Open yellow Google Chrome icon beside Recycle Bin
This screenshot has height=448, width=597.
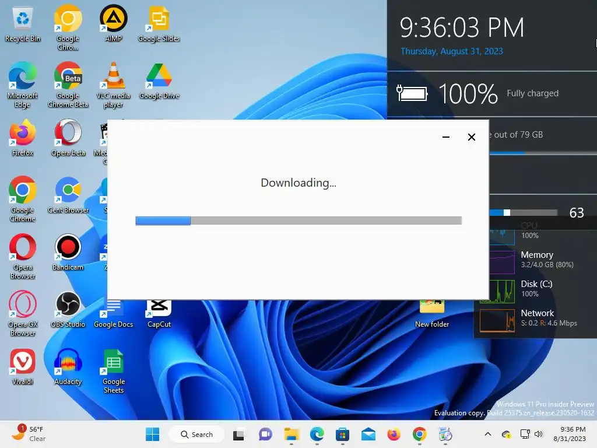tap(68, 28)
